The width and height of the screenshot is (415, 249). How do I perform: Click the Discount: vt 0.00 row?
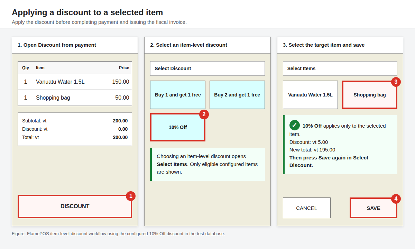click(75, 129)
